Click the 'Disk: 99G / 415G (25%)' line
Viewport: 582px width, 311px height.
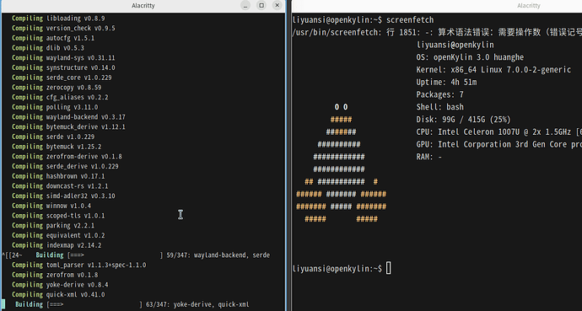pyautogui.click(x=464, y=120)
